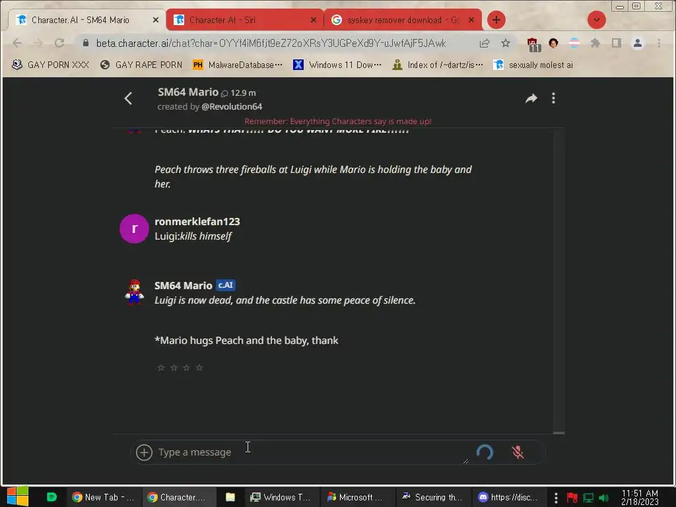The width and height of the screenshot is (676, 507).
Task: Switch to Windows T... taskbar window
Action: [282, 497]
